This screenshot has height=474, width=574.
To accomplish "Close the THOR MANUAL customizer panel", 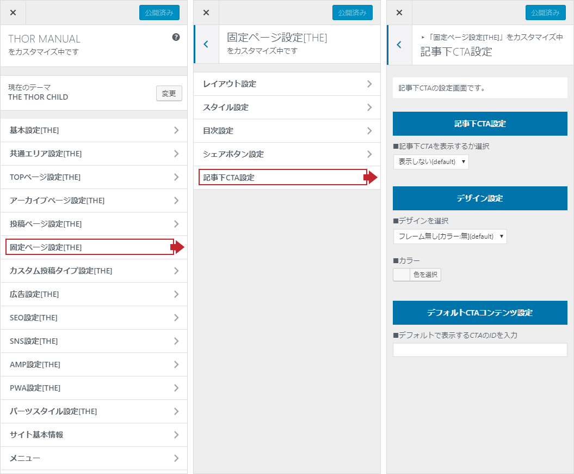I will [x=13, y=13].
